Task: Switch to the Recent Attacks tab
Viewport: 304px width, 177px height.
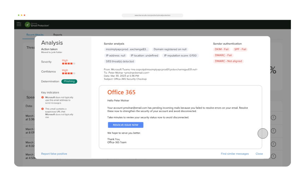Action: coord(35,35)
